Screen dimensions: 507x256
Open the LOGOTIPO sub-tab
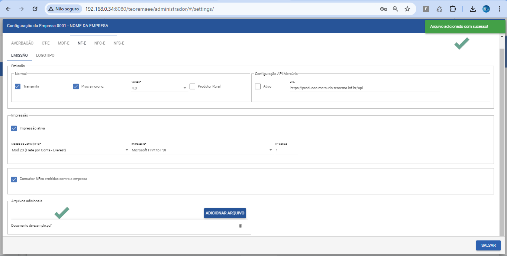point(45,55)
